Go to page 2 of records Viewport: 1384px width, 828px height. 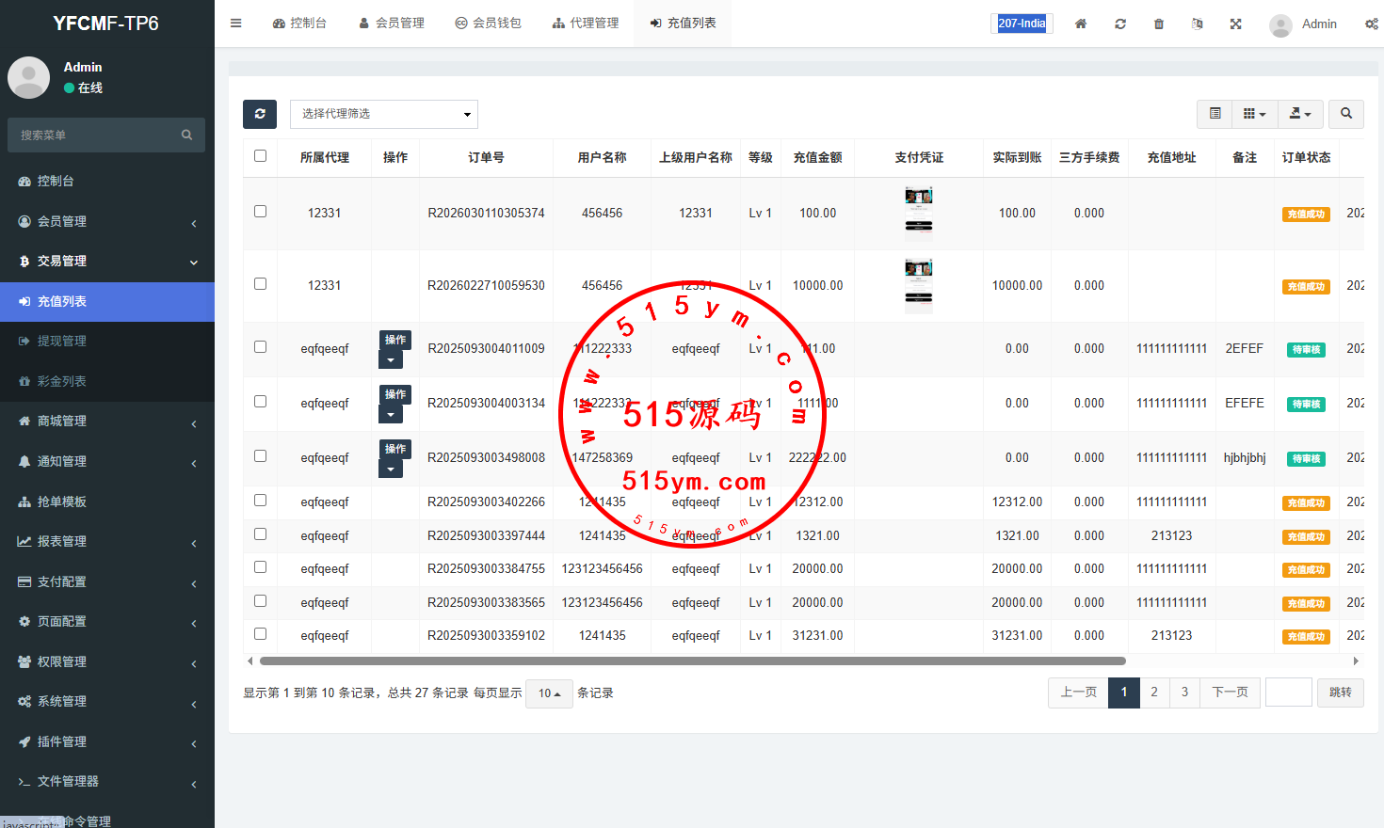point(1154,693)
